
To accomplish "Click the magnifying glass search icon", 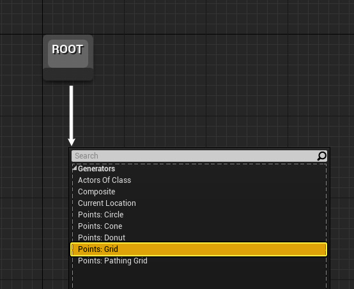I will (x=321, y=156).
